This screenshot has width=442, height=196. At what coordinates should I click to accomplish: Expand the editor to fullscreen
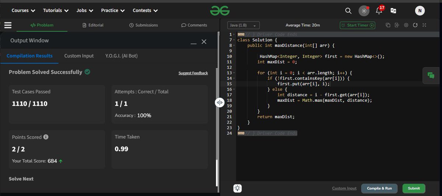click(x=424, y=25)
